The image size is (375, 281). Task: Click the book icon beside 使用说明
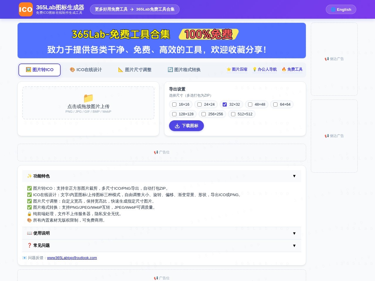(29, 233)
